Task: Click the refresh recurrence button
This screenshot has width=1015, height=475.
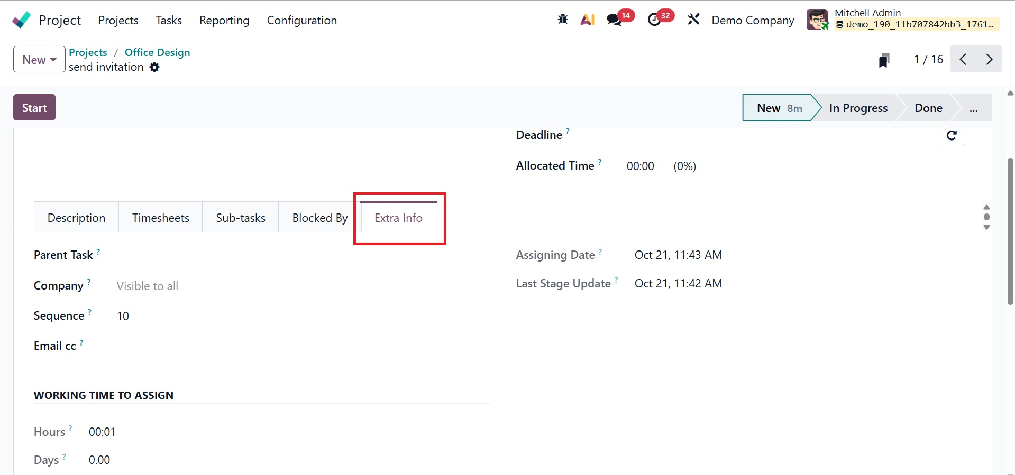Action: click(951, 135)
